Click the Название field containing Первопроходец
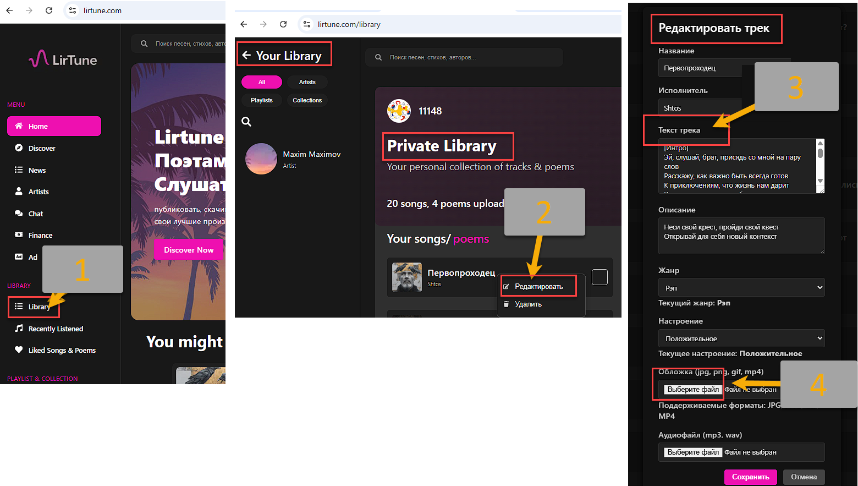The height and width of the screenshot is (486, 858). (700, 68)
